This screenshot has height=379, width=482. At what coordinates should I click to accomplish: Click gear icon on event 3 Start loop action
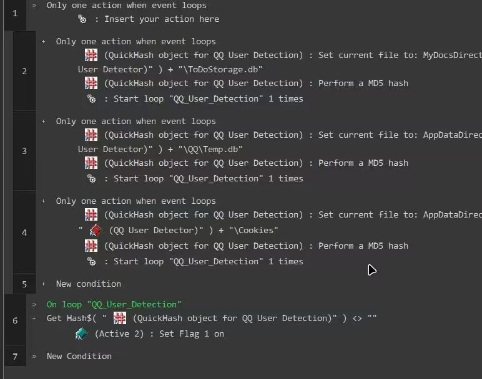91,178
